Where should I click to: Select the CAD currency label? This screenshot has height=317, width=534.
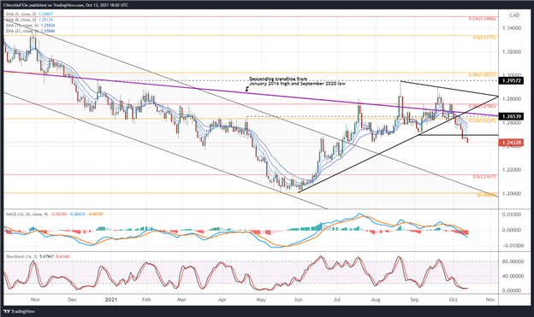[x=514, y=15]
